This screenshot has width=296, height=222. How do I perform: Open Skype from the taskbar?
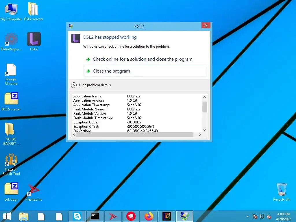pyautogui.click(x=77, y=216)
